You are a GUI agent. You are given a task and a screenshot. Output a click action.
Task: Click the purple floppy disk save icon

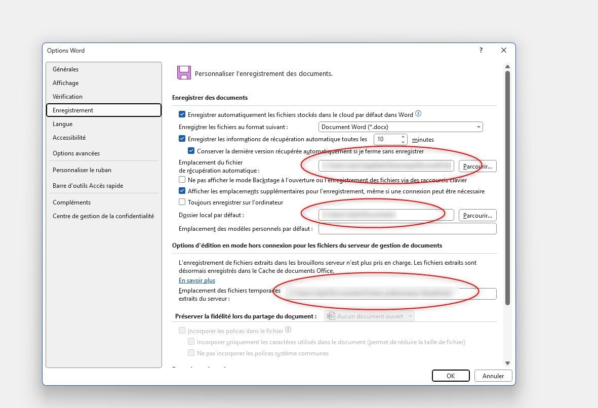(184, 72)
